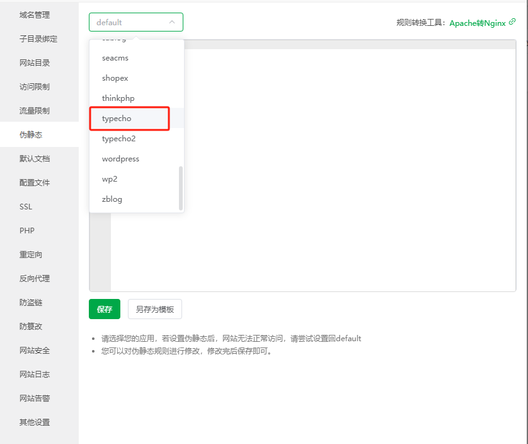The width and height of the screenshot is (528, 444).
Task: Open the 配置文件 tab
Action: pyautogui.click(x=34, y=183)
